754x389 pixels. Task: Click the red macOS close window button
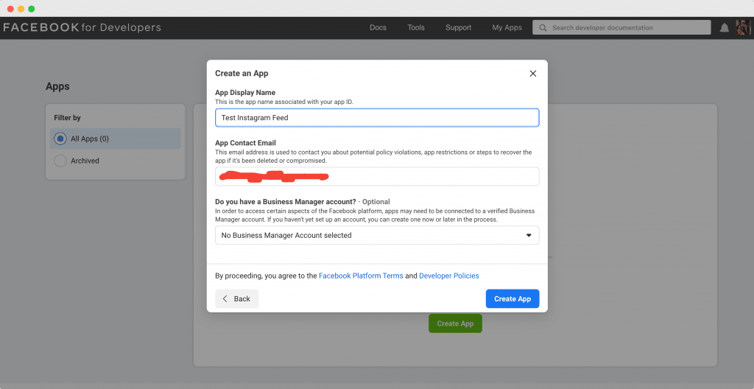(10, 9)
